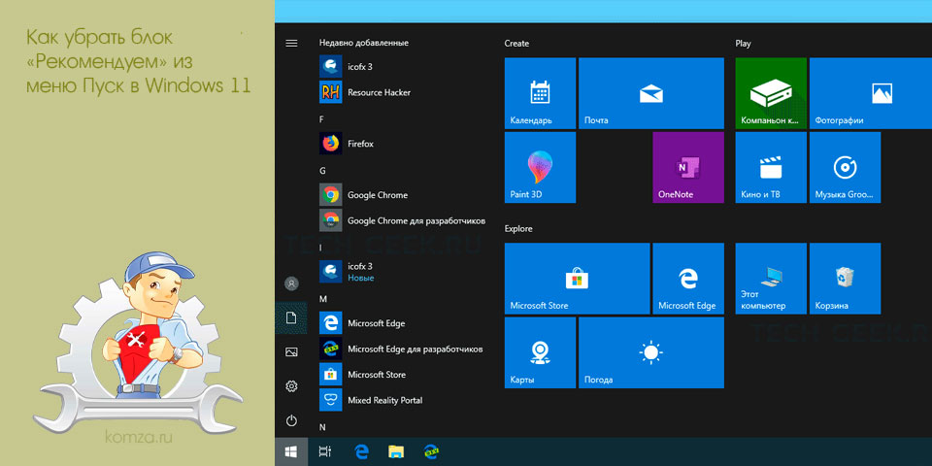This screenshot has width=932, height=466.
Task: Click the letter F section header
Action: (321, 119)
